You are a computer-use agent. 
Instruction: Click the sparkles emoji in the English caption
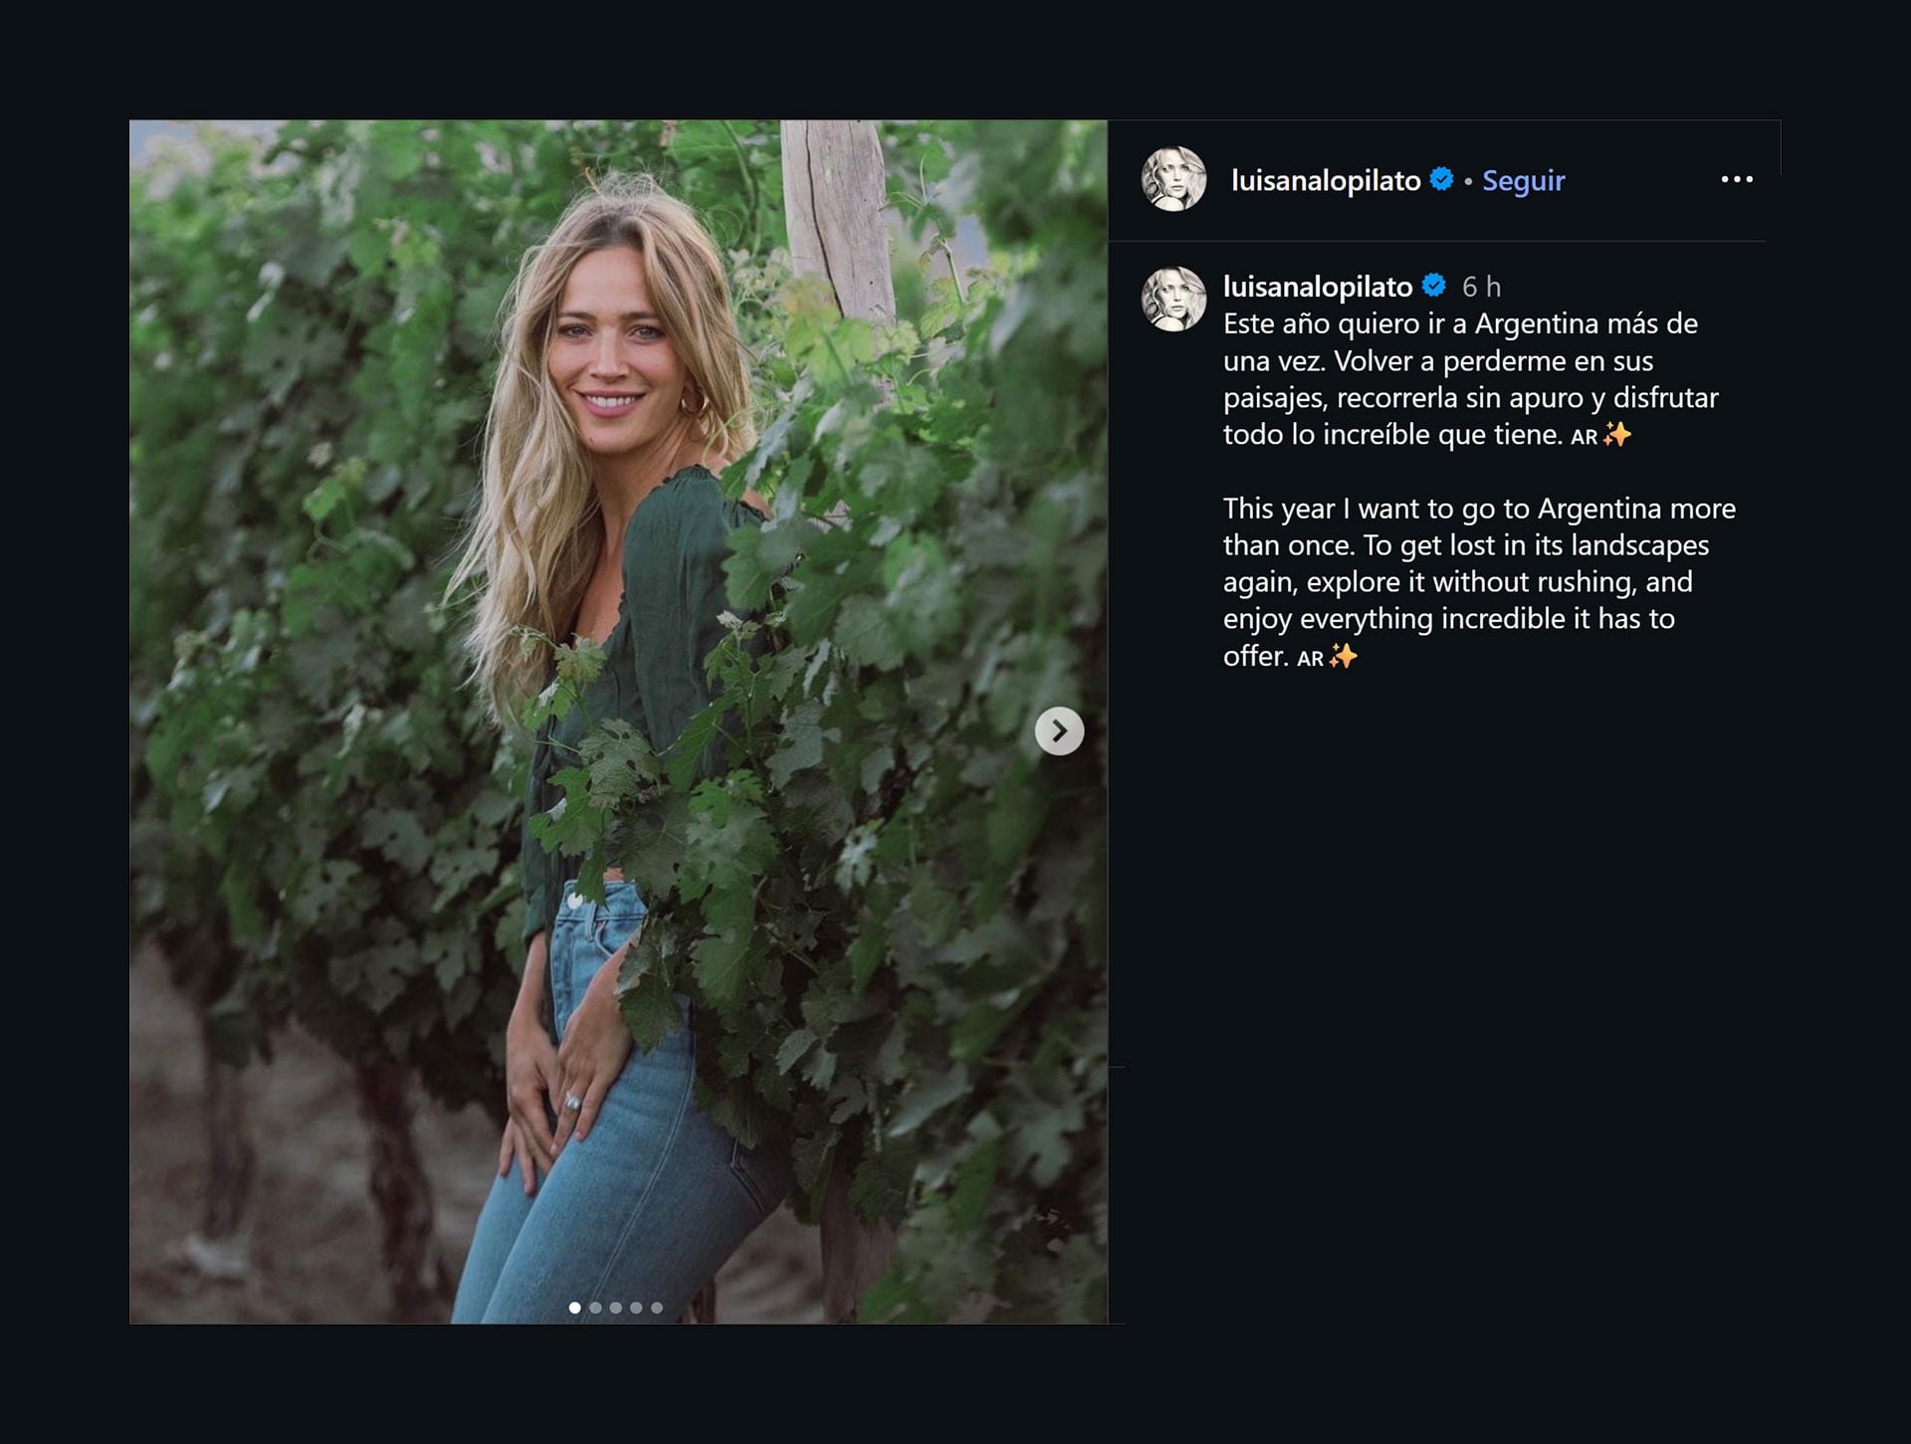click(1343, 657)
